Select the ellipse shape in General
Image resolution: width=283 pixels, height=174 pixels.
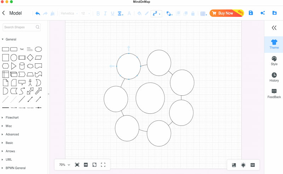[x=38, y=49]
